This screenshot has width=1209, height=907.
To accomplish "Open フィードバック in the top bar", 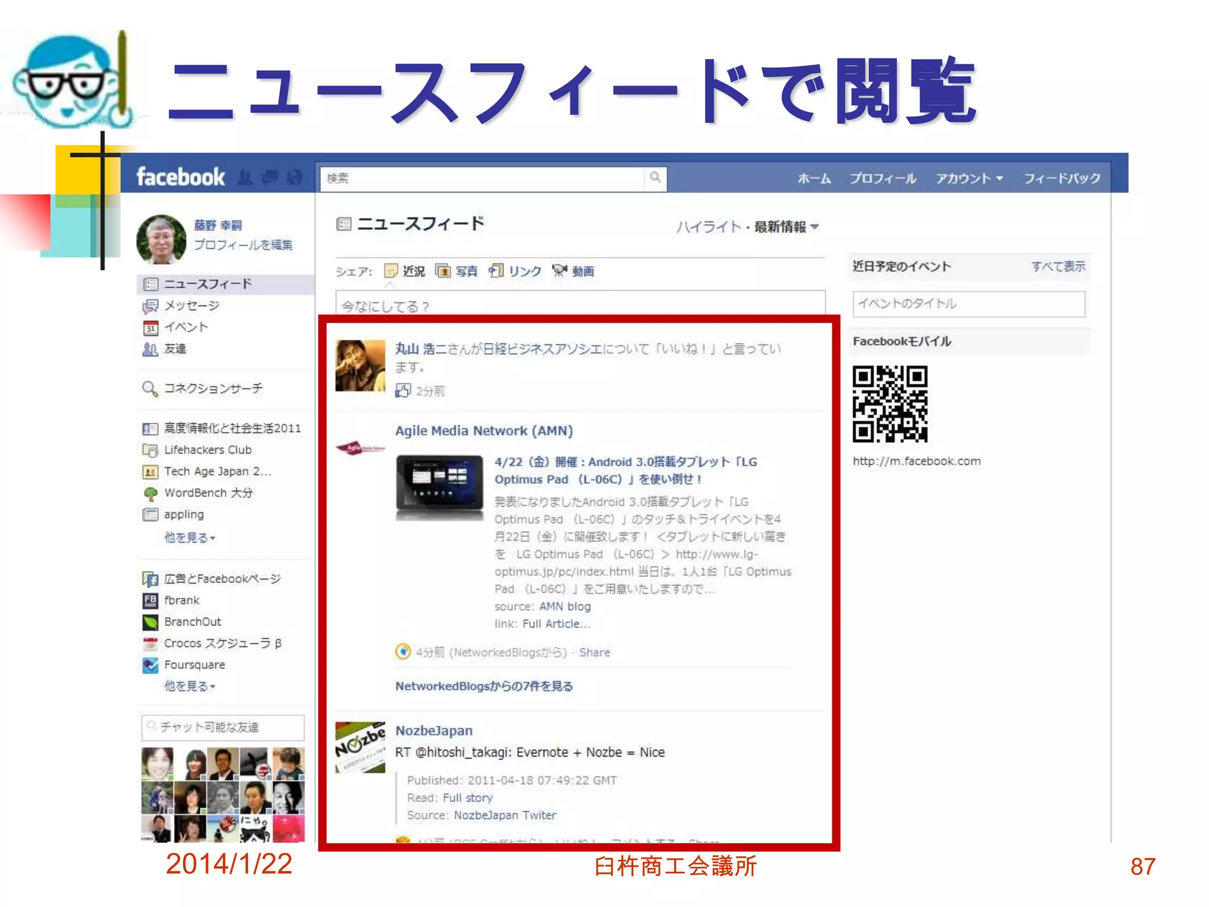I will coord(1061,178).
